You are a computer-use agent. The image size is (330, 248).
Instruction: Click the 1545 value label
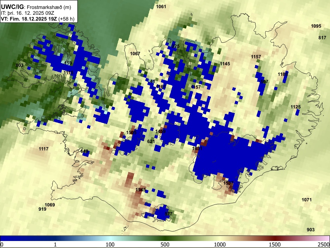(141, 190)
